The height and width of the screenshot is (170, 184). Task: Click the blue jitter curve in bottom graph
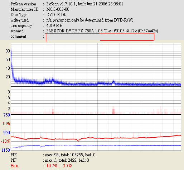tap(96, 145)
